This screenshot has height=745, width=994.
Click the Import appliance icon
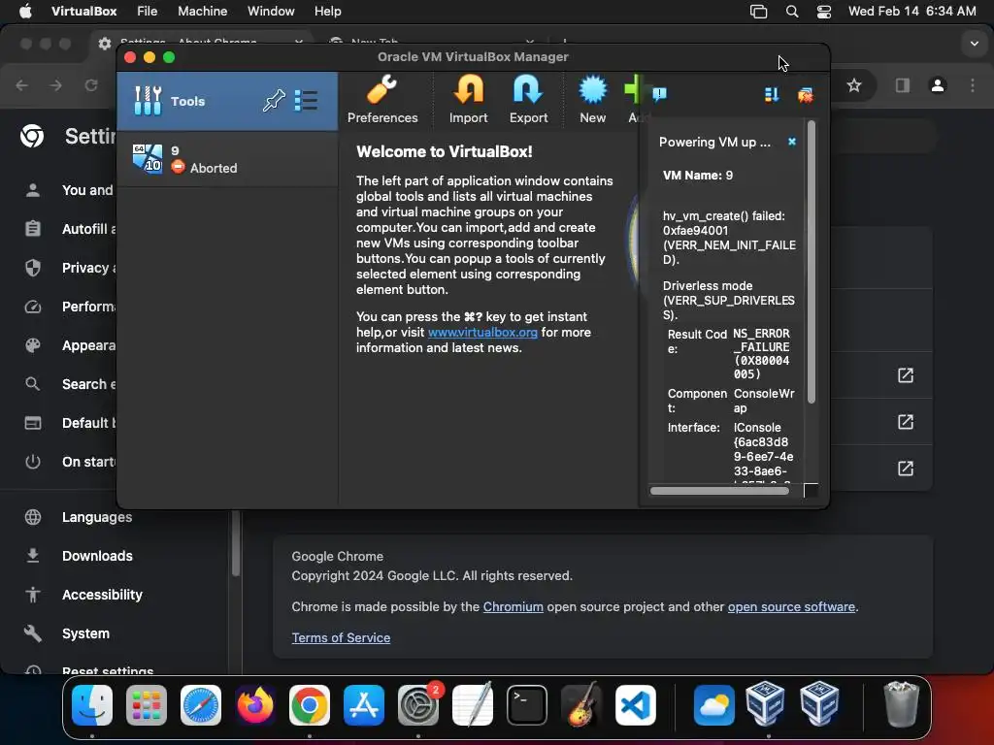point(469,100)
